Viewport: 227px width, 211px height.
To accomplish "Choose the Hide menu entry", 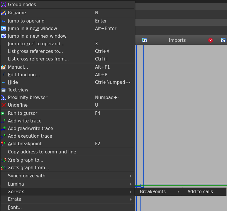I will 67,82.
